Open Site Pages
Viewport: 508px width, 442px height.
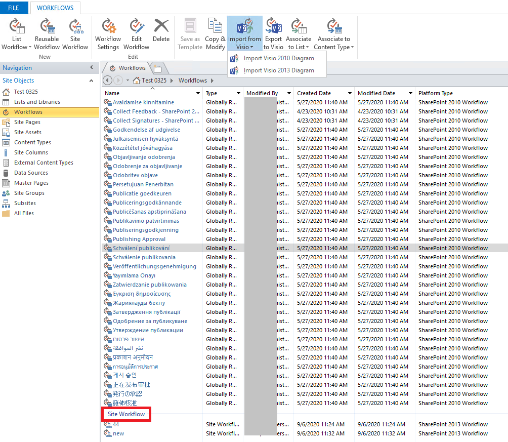pos(27,122)
